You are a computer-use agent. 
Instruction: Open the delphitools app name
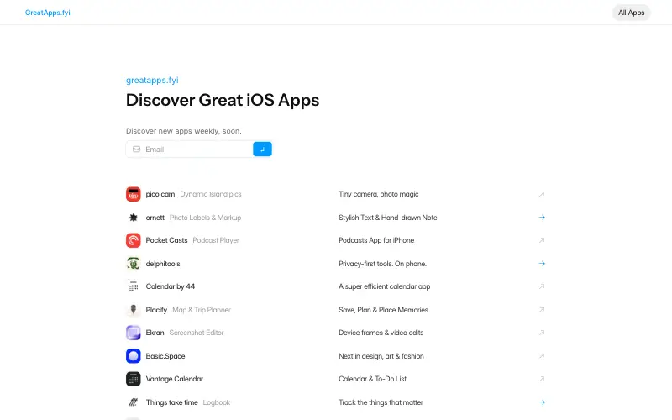(x=163, y=264)
